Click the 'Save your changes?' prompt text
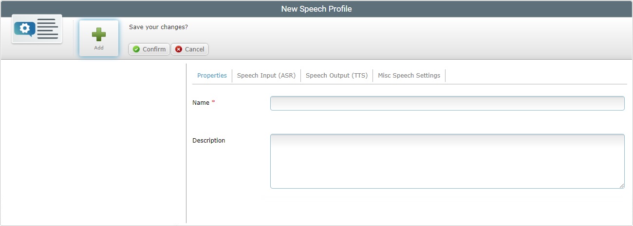Image resolution: width=633 pixels, height=226 pixels. tap(158, 27)
